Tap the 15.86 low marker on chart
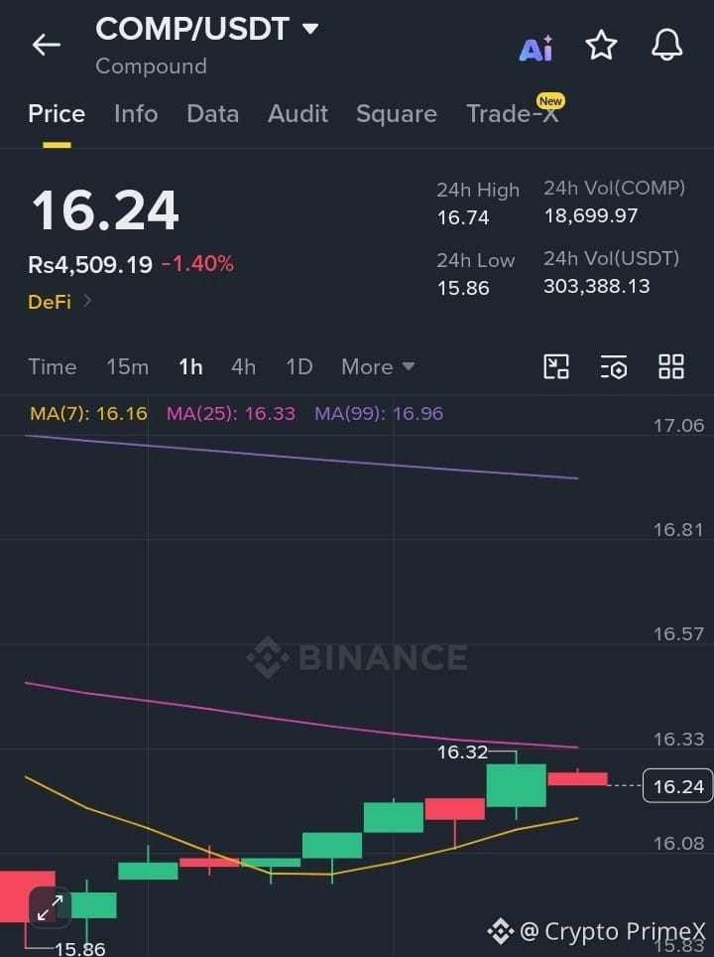 click(x=80, y=948)
